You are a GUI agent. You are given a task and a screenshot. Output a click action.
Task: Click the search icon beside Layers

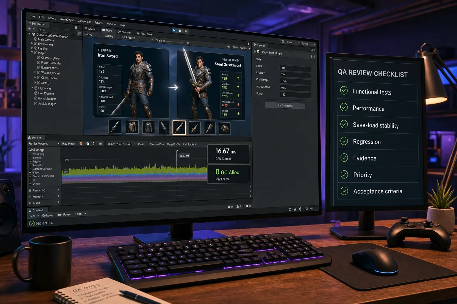click(283, 42)
